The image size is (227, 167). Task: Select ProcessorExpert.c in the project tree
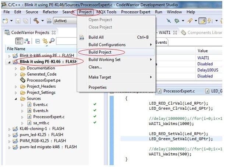[49, 117]
